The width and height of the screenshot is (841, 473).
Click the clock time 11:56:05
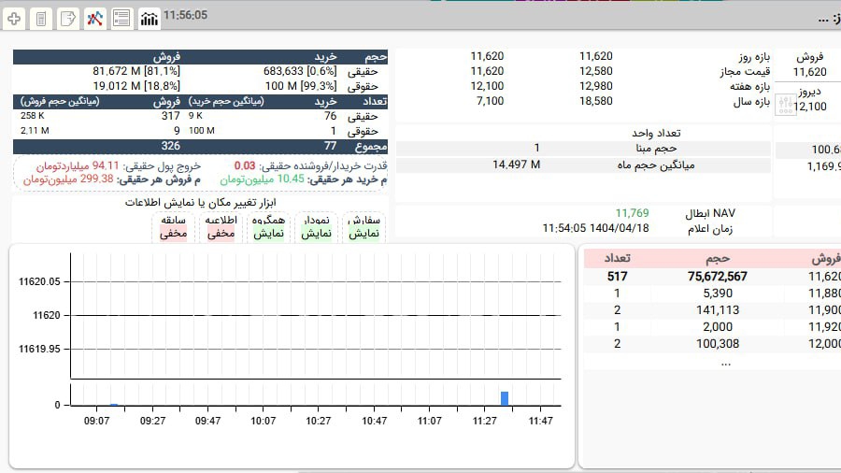pyautogui.click(x=185, y=15)
